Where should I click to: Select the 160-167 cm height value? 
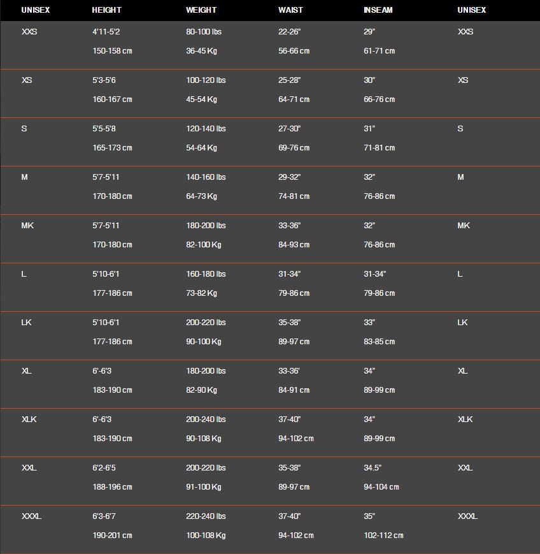[112, 99]
